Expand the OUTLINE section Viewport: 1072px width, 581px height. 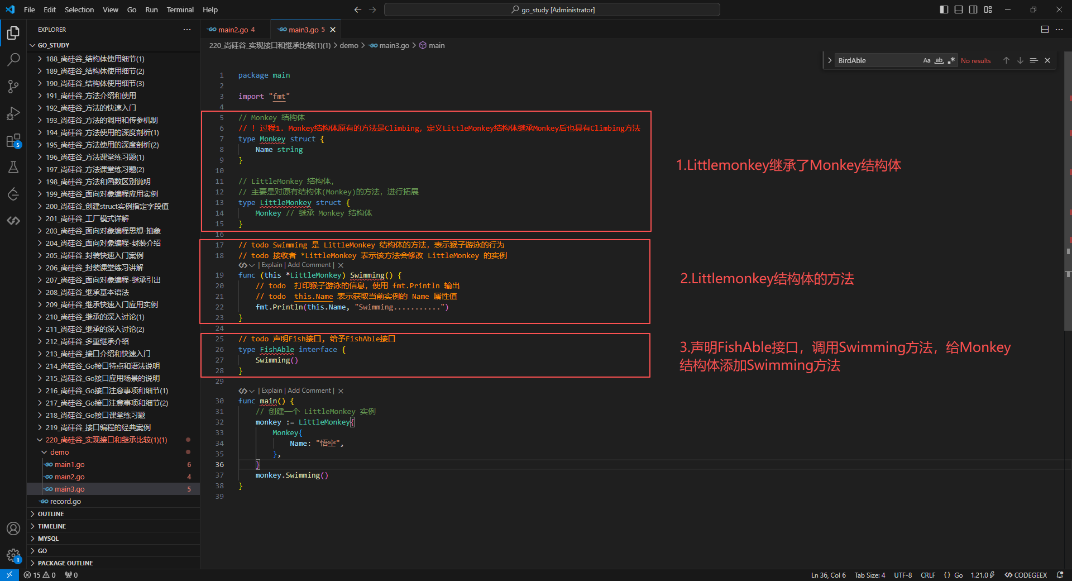pyautogui.click(x=113, y=514)
